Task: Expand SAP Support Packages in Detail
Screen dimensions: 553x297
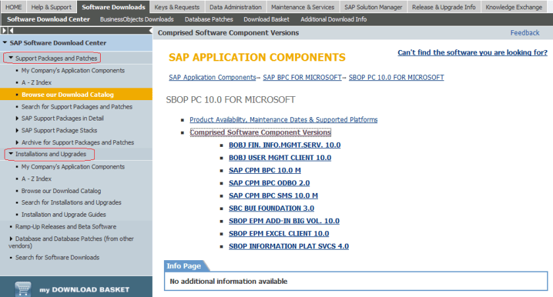Action: 17,119
